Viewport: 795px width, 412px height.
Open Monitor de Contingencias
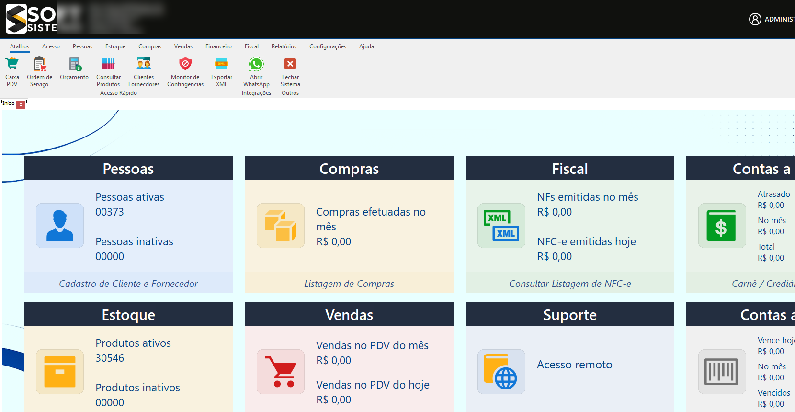pos(185,72)
